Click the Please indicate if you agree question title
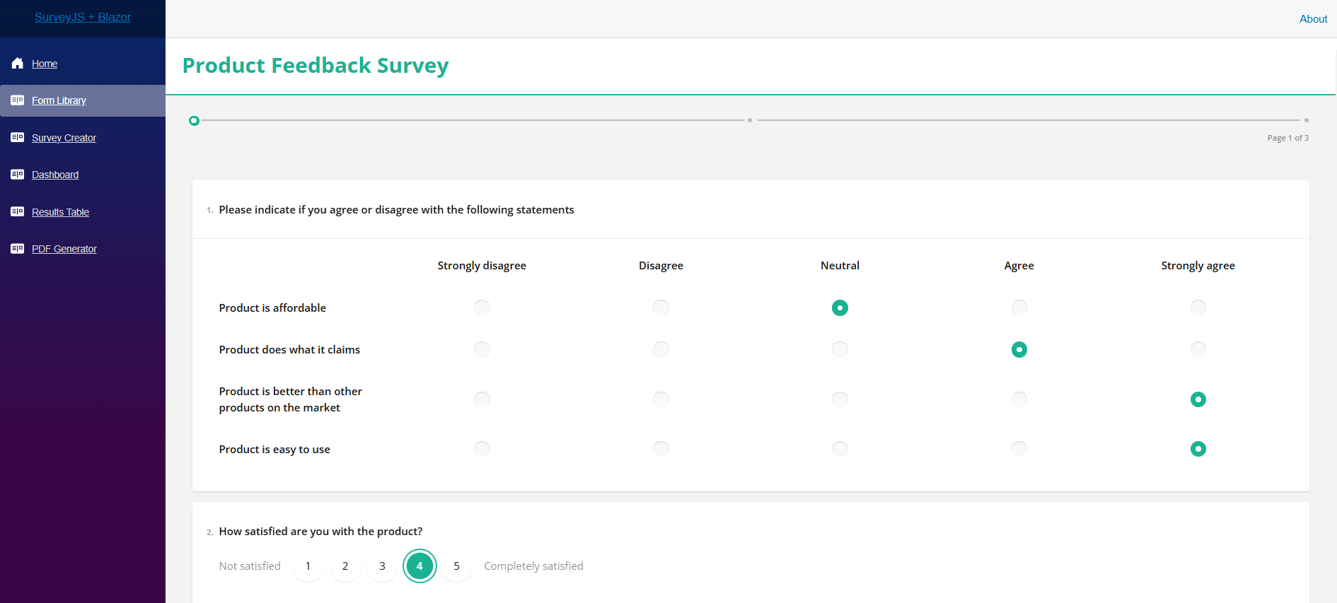 [396, 210]
